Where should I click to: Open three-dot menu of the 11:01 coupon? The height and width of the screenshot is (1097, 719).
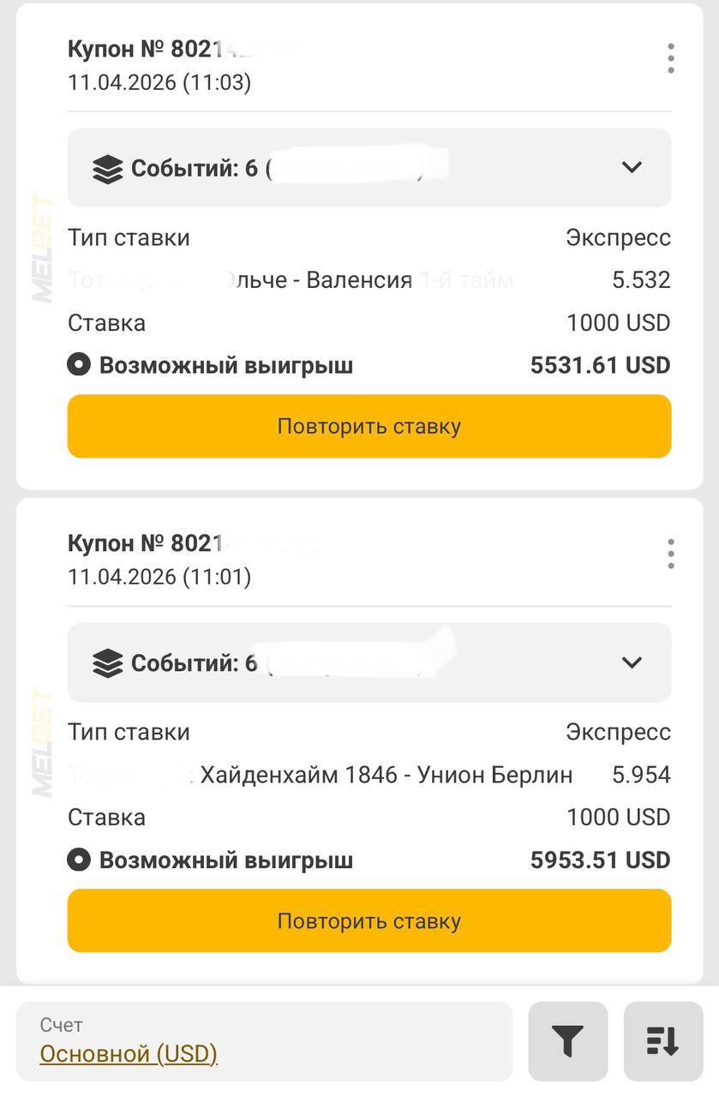pyautogui.click(x=670, y=554)
